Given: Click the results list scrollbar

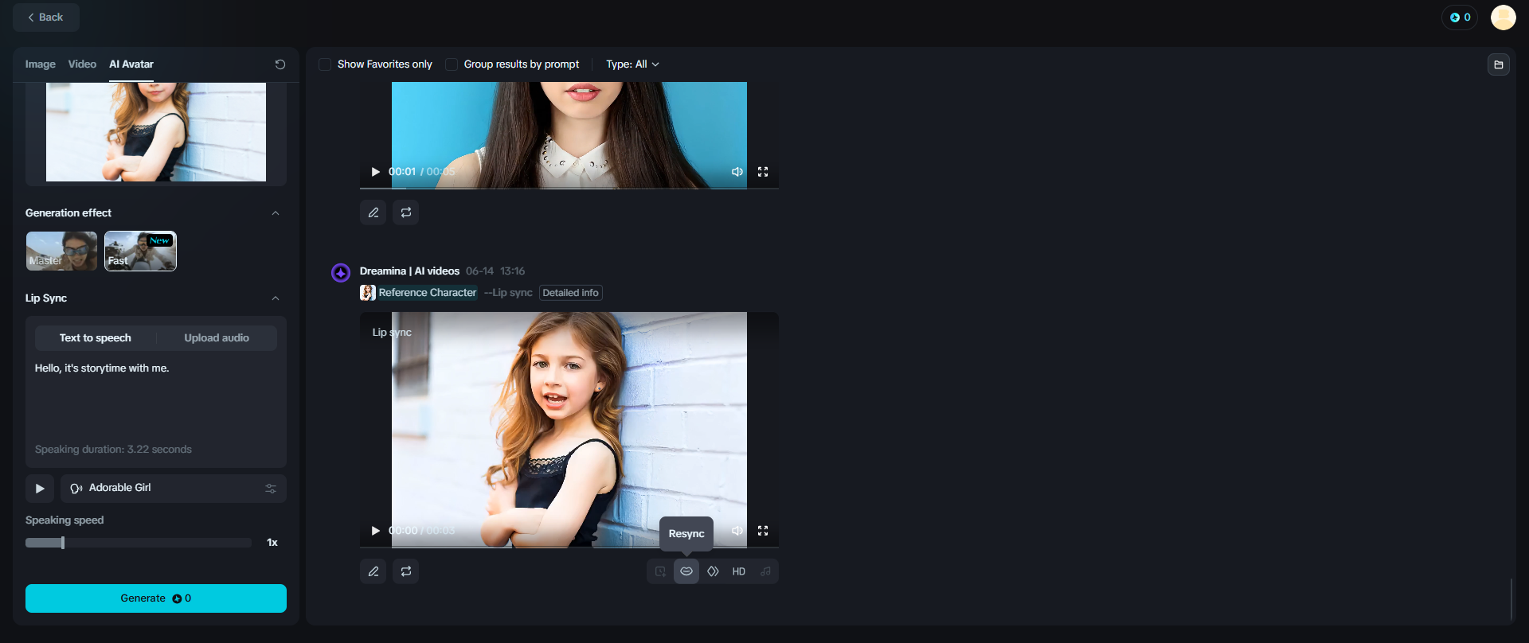Looking at the screenshot, I should click(1511, 599).
